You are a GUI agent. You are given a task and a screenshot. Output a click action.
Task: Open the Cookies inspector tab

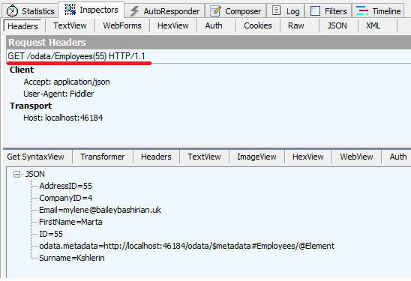tap(258, 25)
